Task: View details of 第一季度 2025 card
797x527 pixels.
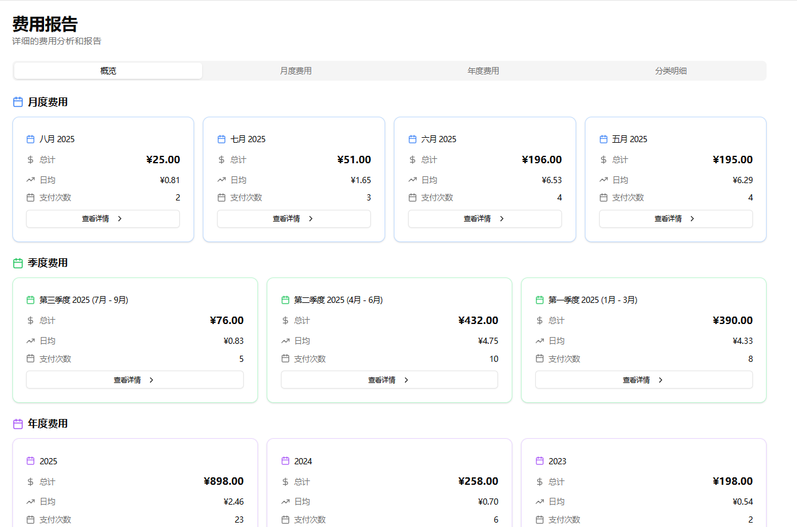Action: point(644,380)
